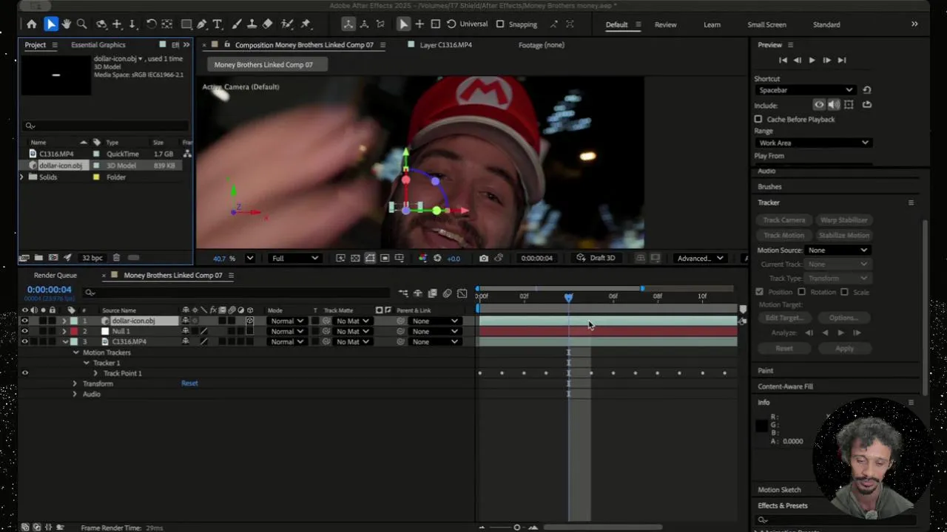Collapse the Motion Trackers group
This screenshot has height=532, width=947.
75,352
